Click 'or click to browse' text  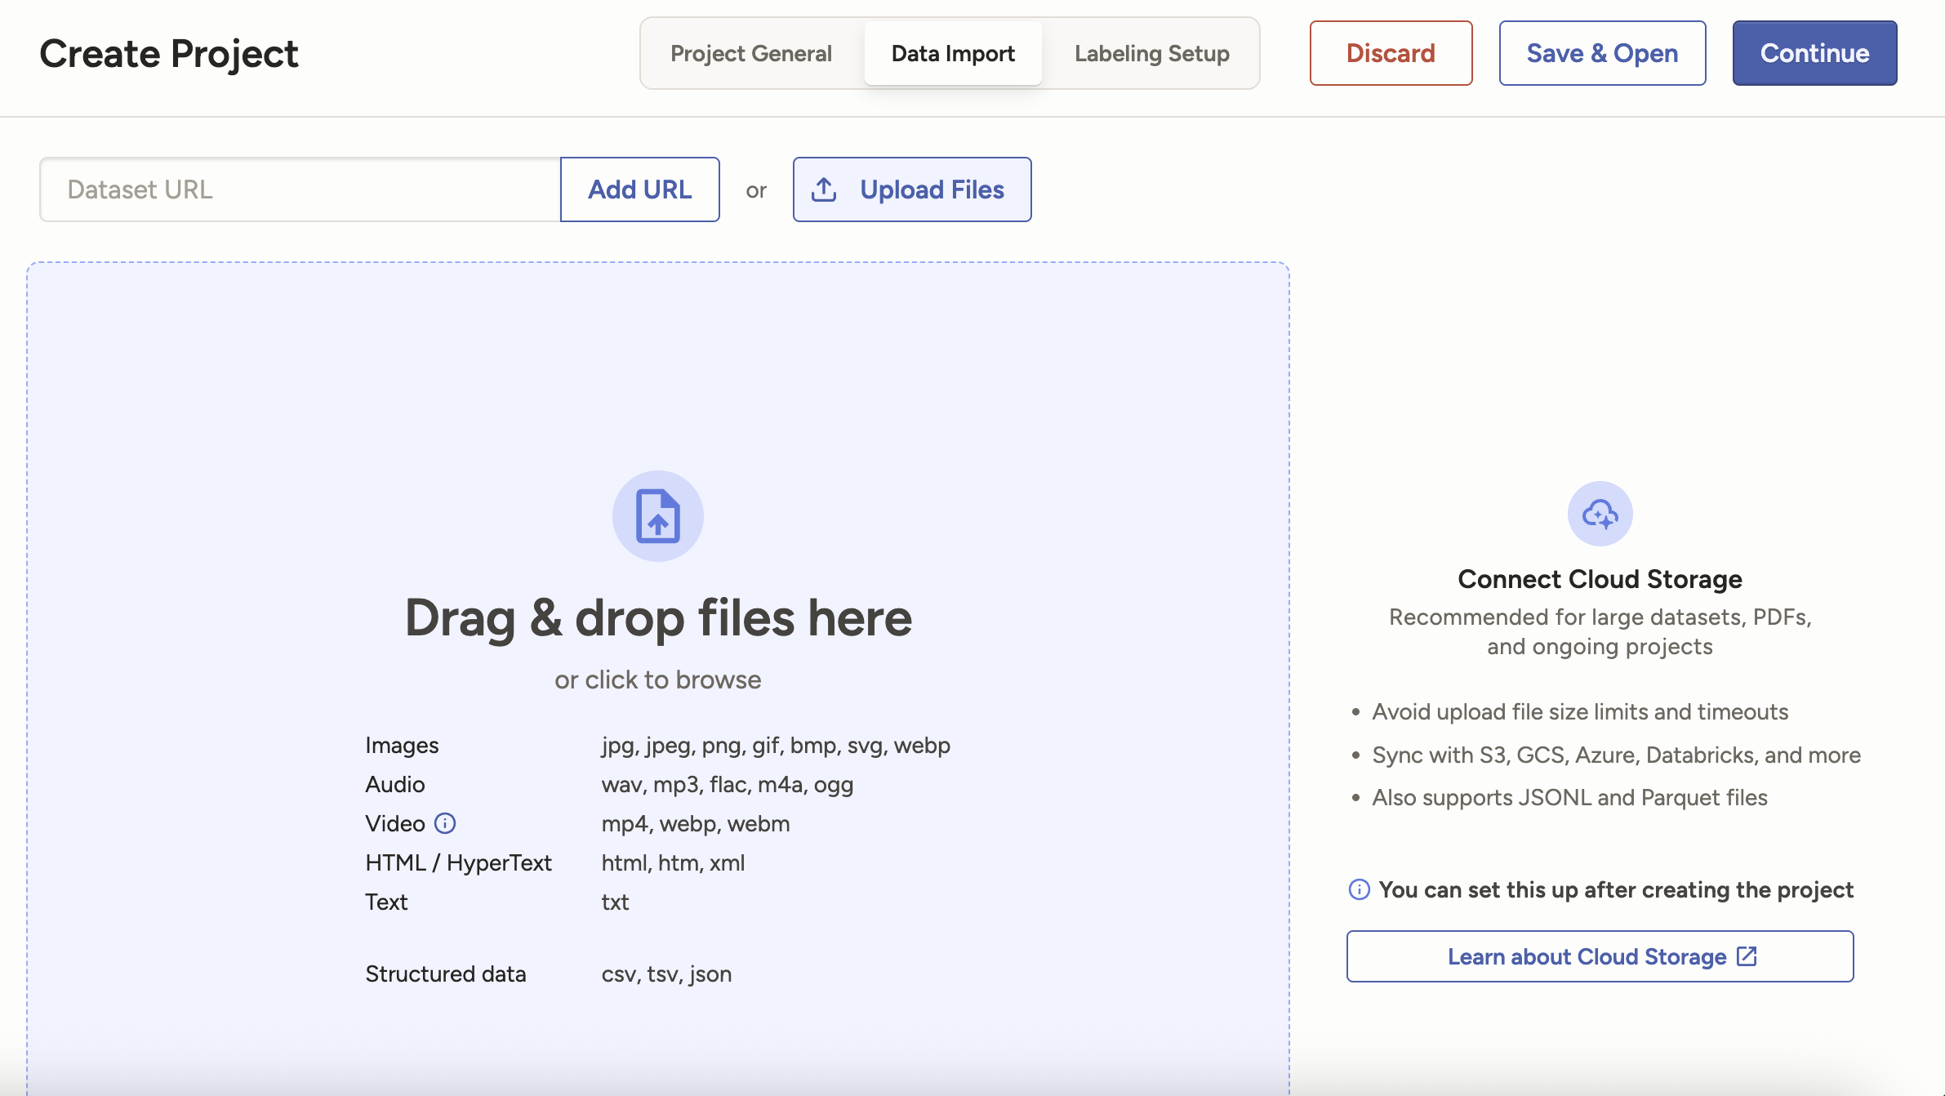tap(658, 679)
